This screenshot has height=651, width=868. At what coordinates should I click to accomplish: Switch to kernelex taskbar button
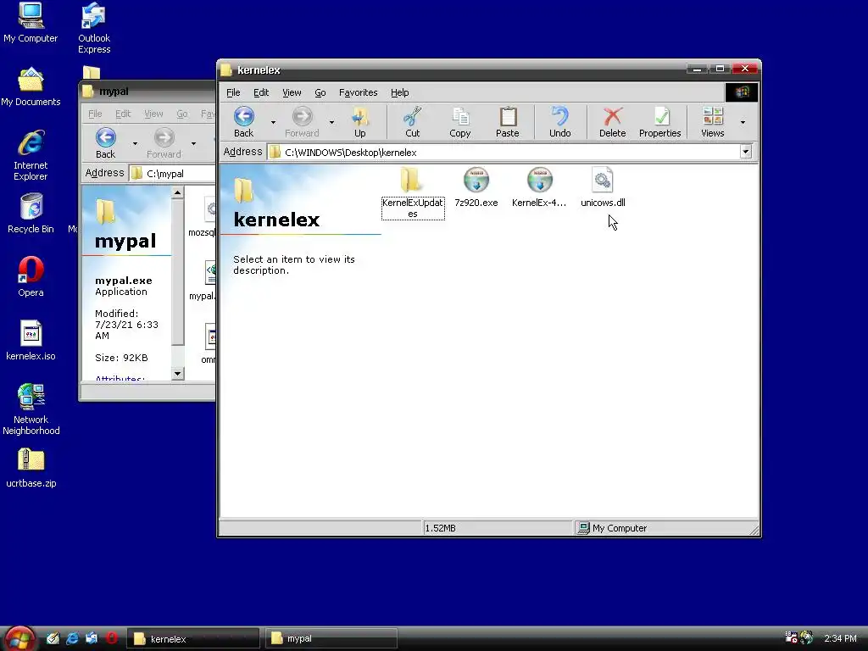[x=193, y=638]
